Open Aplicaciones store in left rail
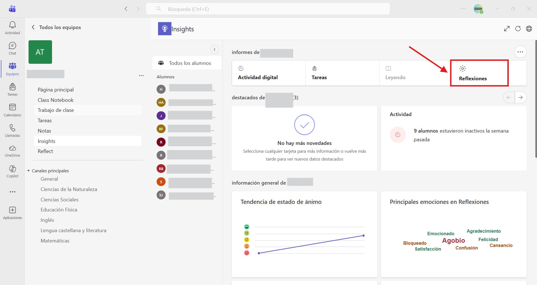The image size is (537, 285). tap(12, 213)
